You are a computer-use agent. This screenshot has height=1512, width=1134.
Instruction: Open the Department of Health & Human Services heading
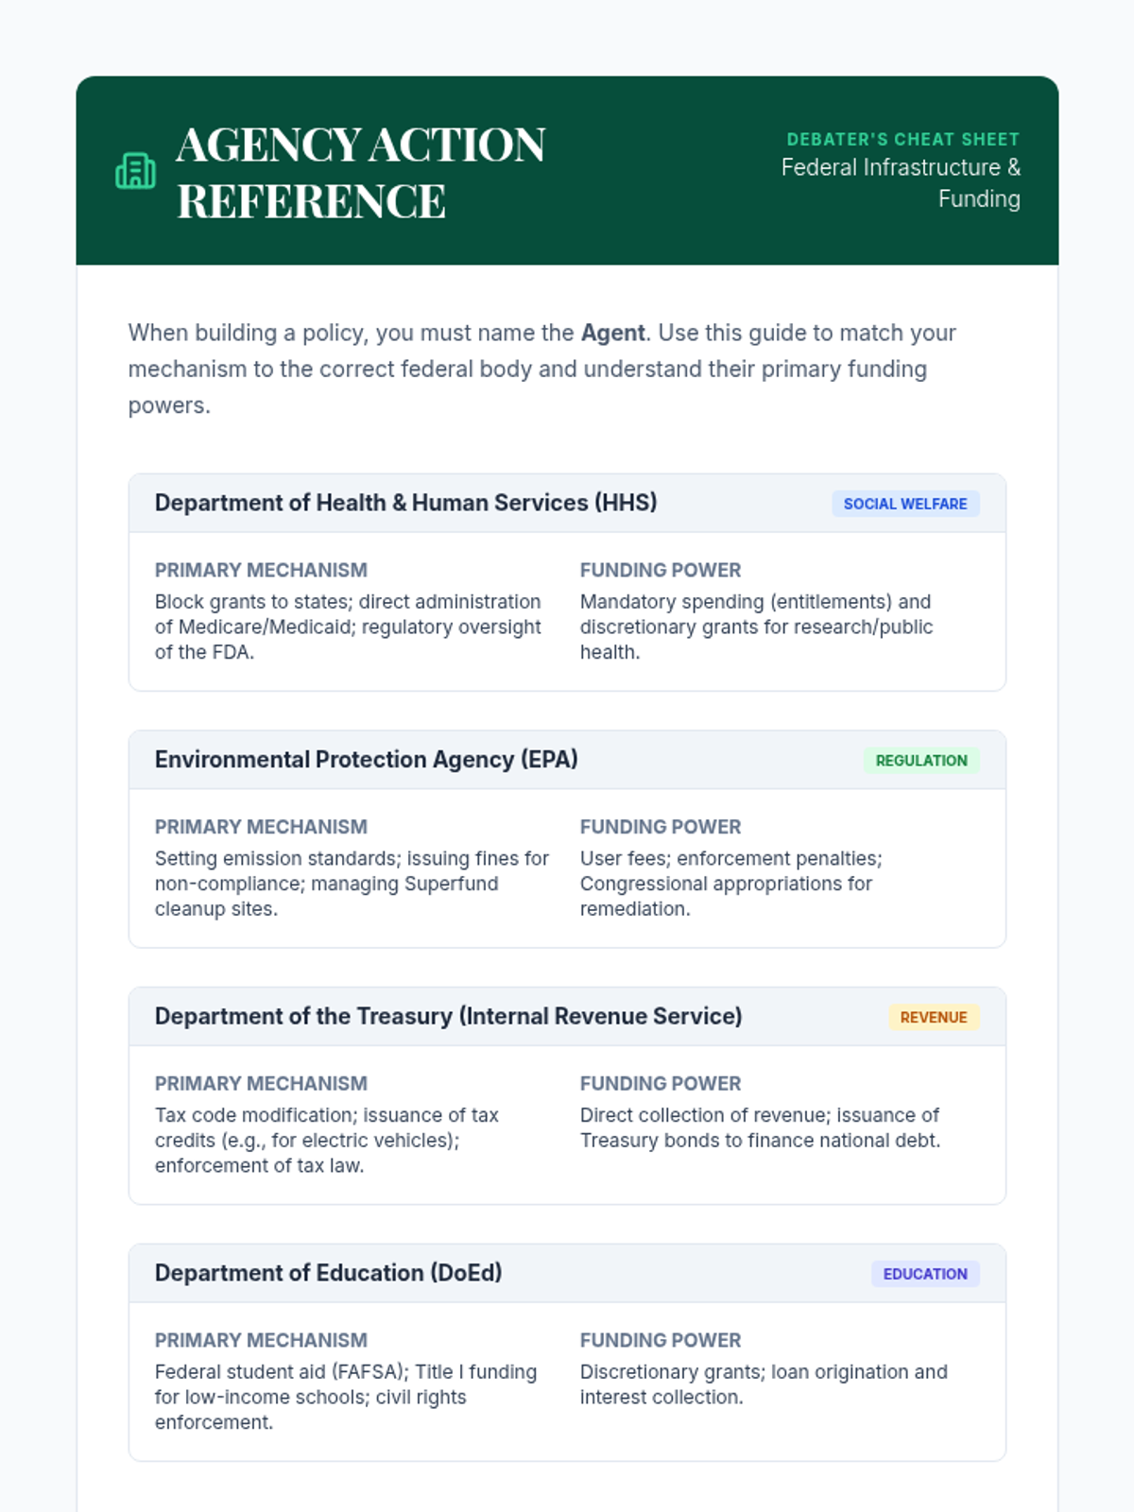tap(405, 503)
